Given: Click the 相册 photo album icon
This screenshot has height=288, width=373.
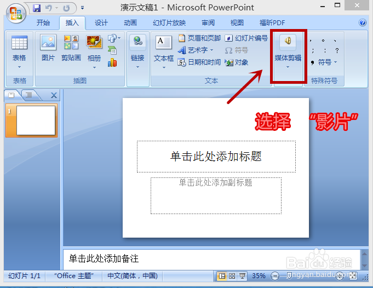Looking at the screenshot, I should [x=94, y=42].
